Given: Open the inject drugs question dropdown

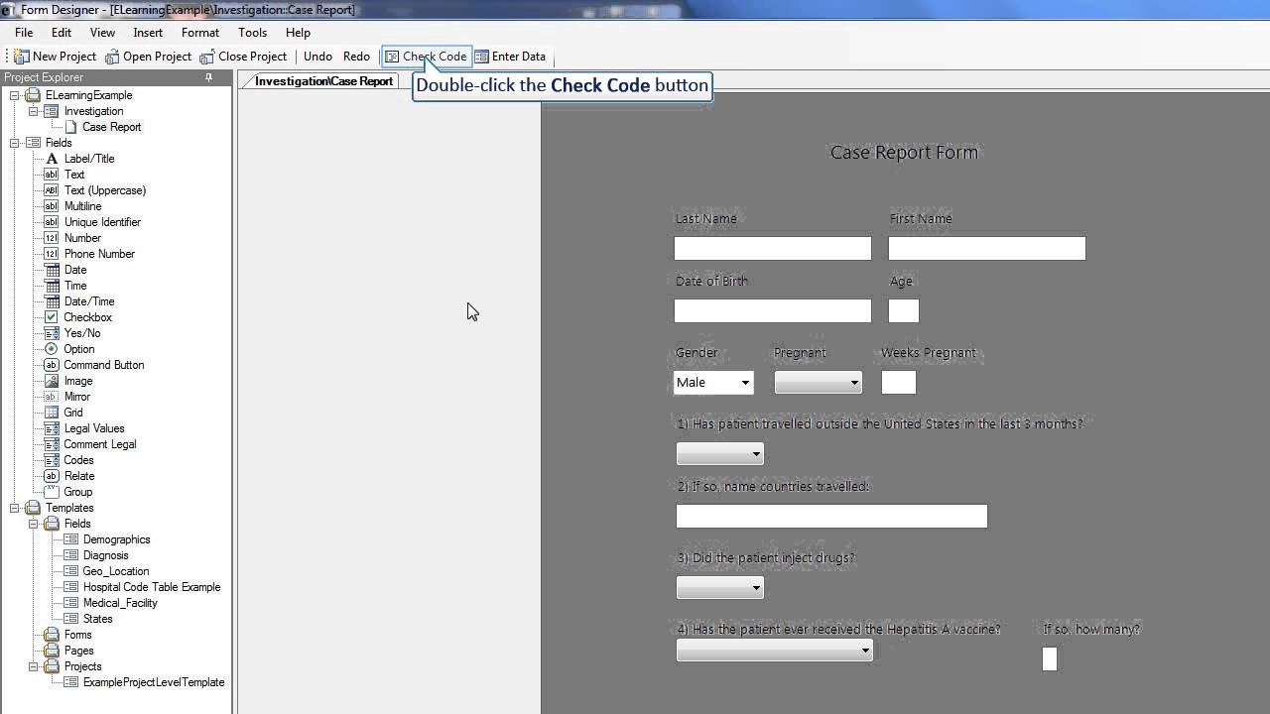Looking at the screenshot, I should [x=756, y=588].
